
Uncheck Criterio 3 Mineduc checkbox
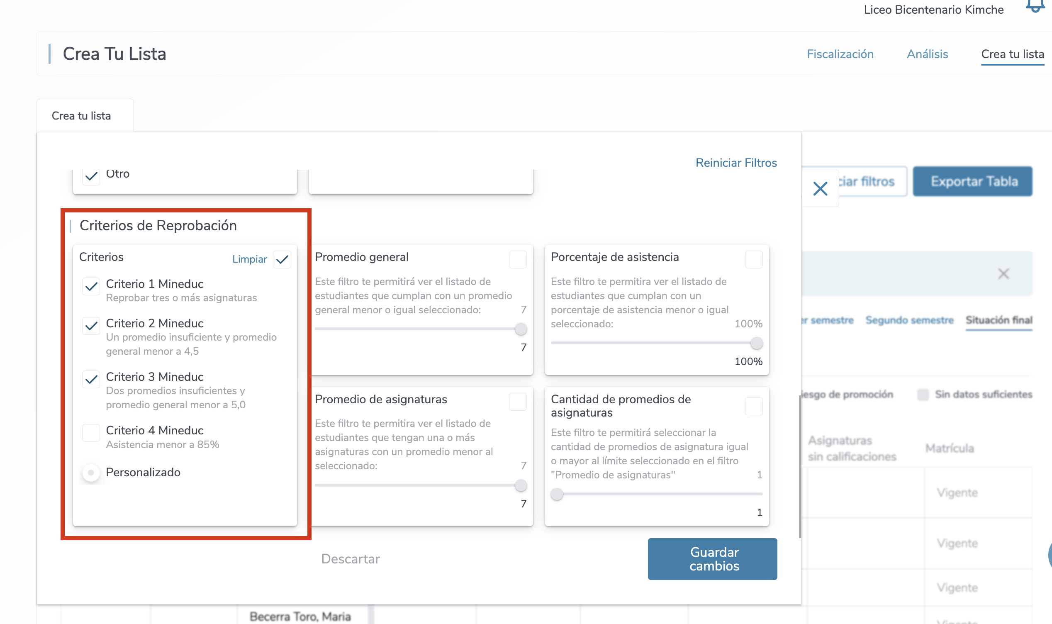(91, 380)
